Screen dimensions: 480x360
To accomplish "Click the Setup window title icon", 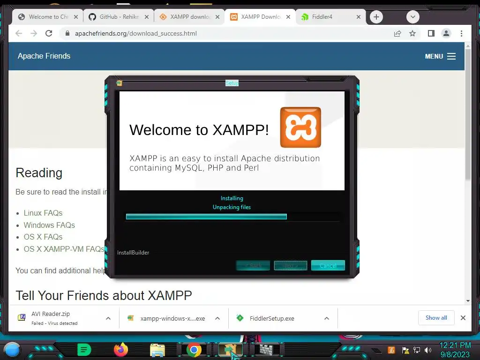I will pos(120,83).
